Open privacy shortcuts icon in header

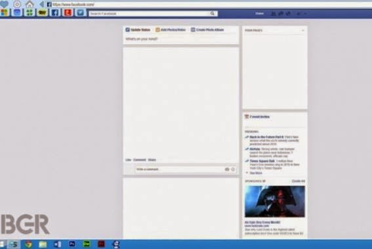pyautogui.click(x=299, y=14)
